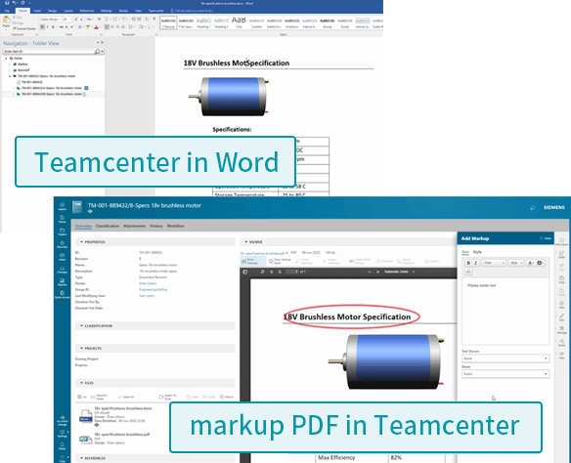Toggle Bold in the Add Markup editor

point(468,263)
